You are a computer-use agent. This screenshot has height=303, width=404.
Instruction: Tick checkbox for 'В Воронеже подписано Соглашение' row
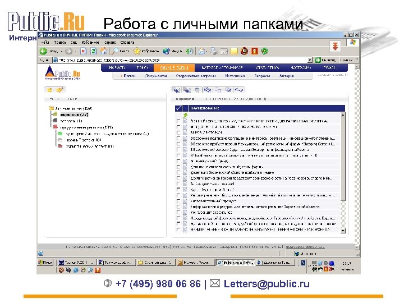(178, 138)
